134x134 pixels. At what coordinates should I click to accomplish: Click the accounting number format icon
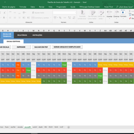pyautogui.click(x=55, y=18)
